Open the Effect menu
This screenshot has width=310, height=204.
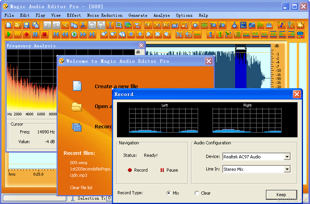coord(74,15)
